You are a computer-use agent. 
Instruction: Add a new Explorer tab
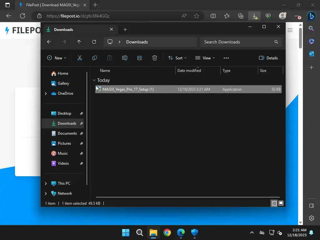tap(125, 30)
